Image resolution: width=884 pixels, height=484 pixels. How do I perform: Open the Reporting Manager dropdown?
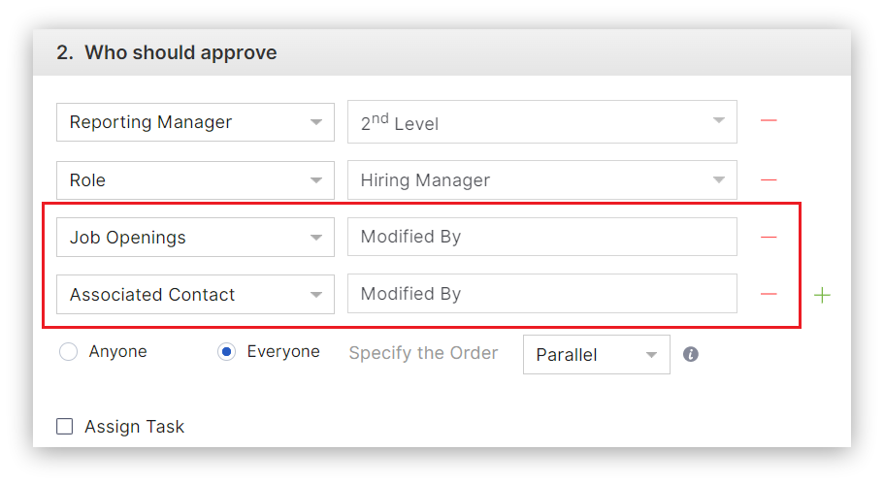pos(195,122)
